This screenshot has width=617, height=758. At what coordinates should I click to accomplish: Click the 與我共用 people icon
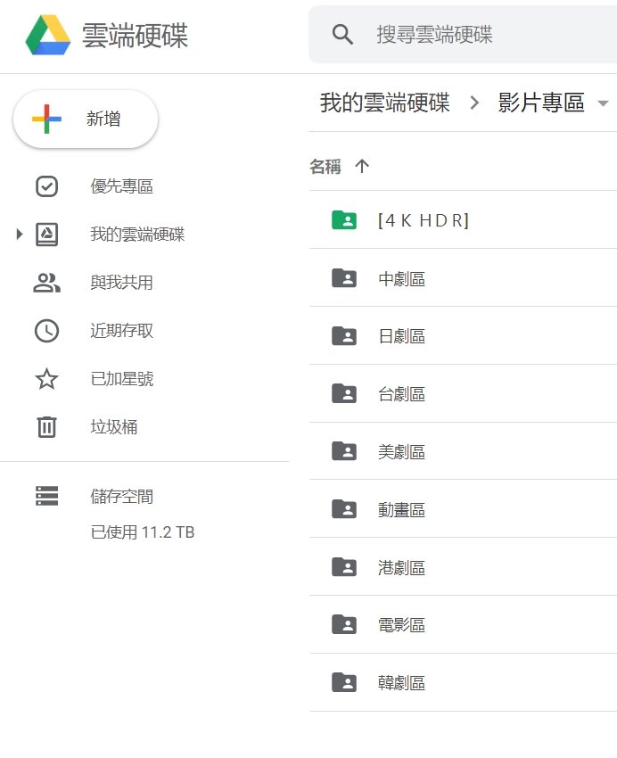point(46,283)
